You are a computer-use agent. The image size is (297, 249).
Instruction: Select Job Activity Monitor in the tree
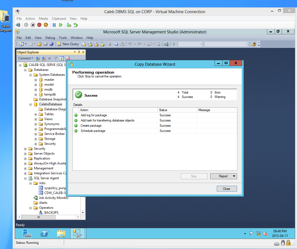pyautogui.click(x=54, y=198)
